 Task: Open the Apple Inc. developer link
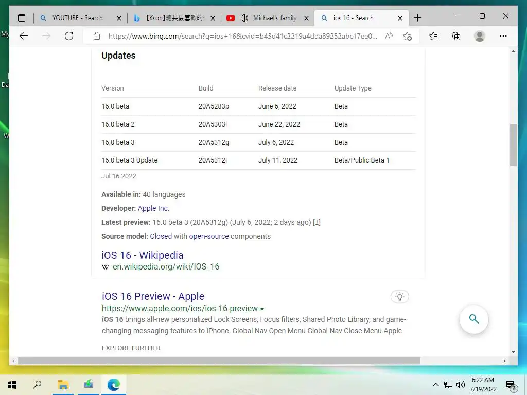coord(153,208)
